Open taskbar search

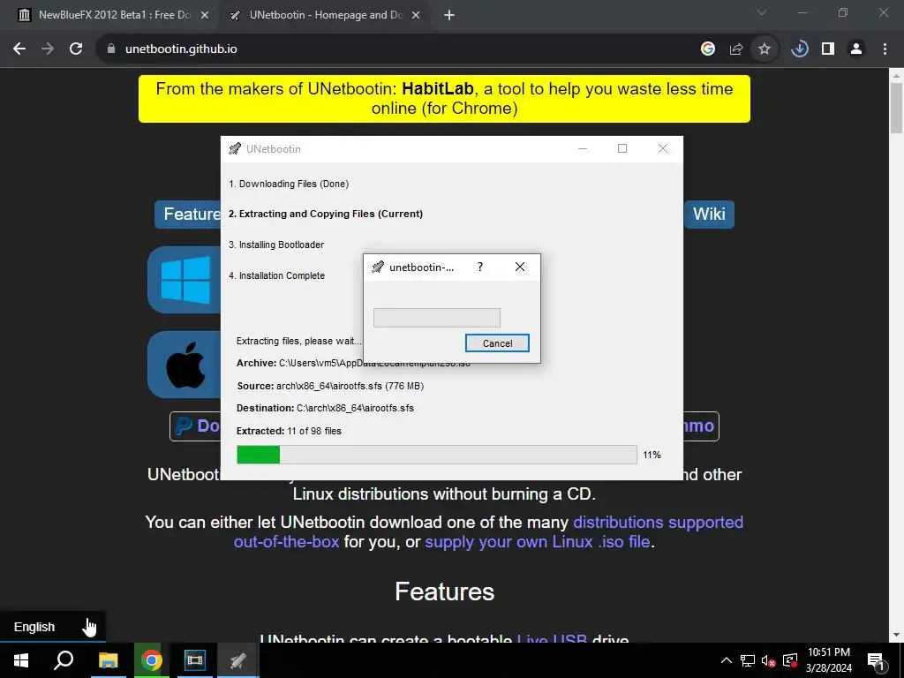coord(64,660)
